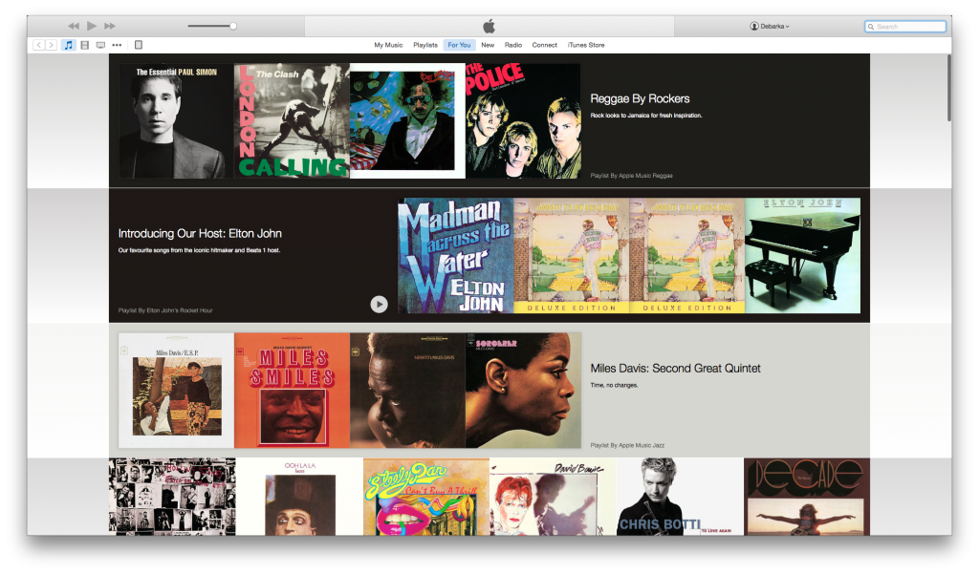
Task: Select the For You tab
Action: coord(460,45)
